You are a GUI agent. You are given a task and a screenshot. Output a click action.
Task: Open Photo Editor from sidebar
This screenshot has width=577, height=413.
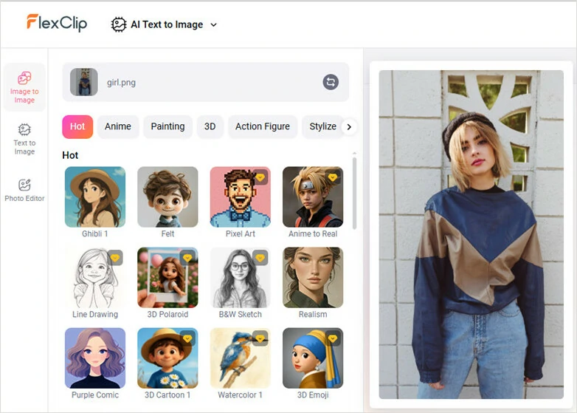point(24,191)
